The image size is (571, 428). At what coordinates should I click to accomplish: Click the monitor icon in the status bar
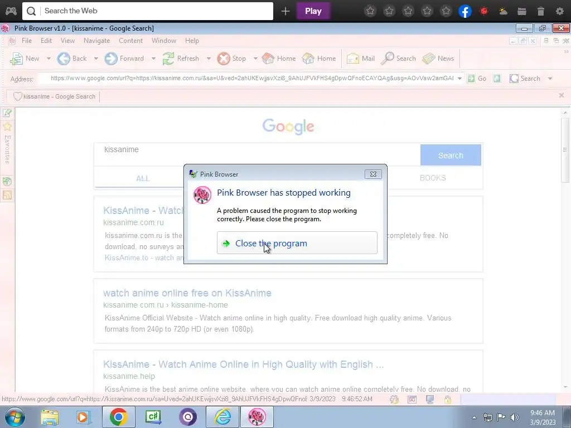[430, 399]
